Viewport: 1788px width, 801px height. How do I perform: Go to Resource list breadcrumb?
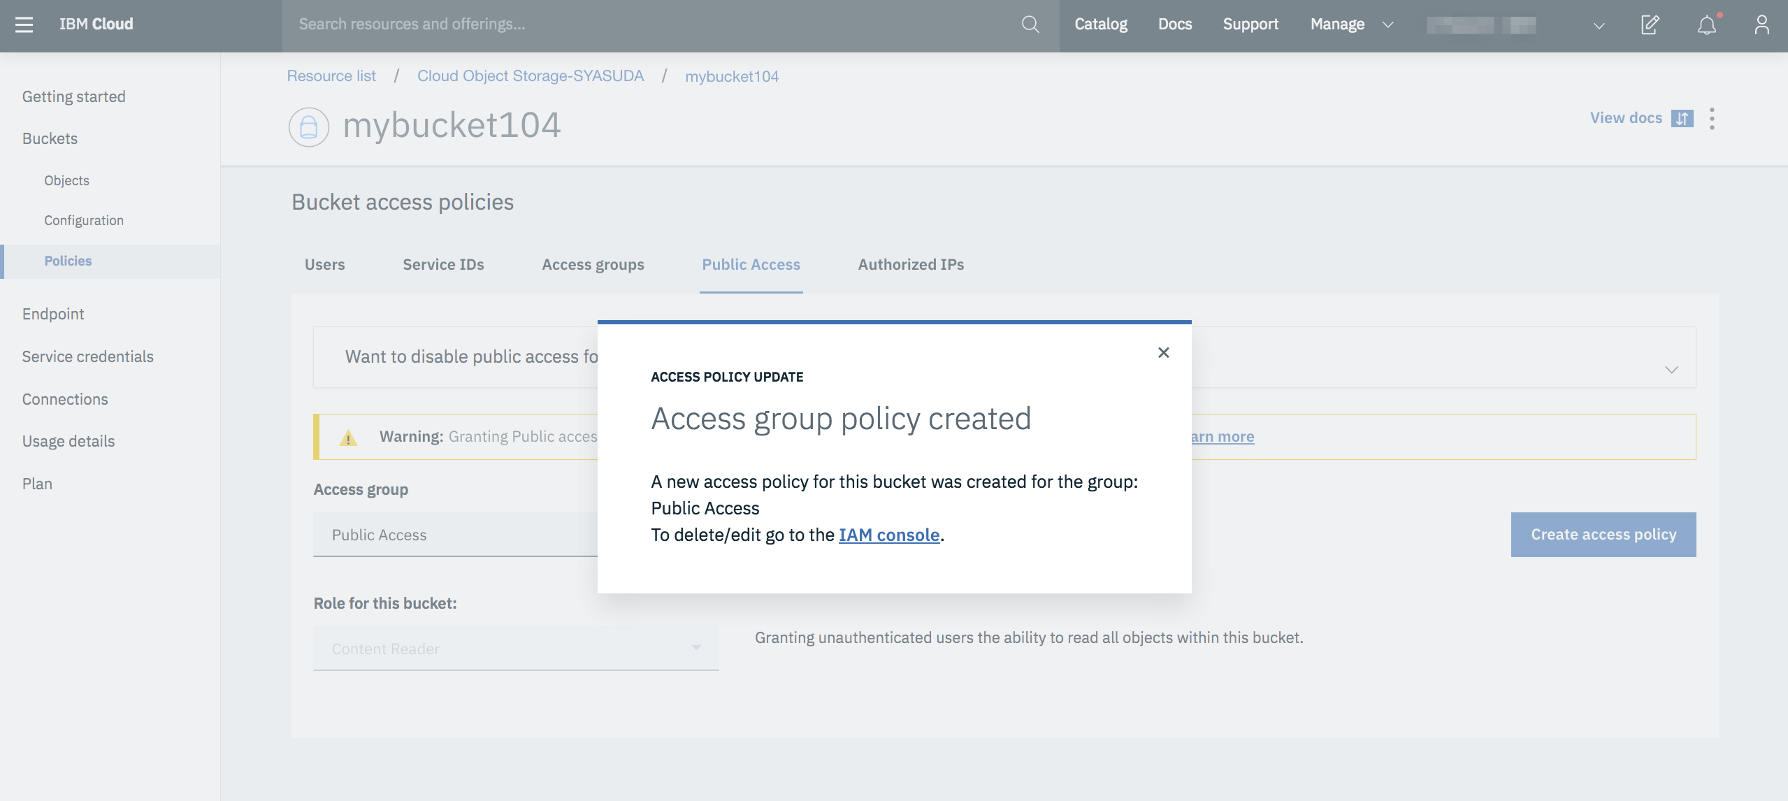coord(331,76)
